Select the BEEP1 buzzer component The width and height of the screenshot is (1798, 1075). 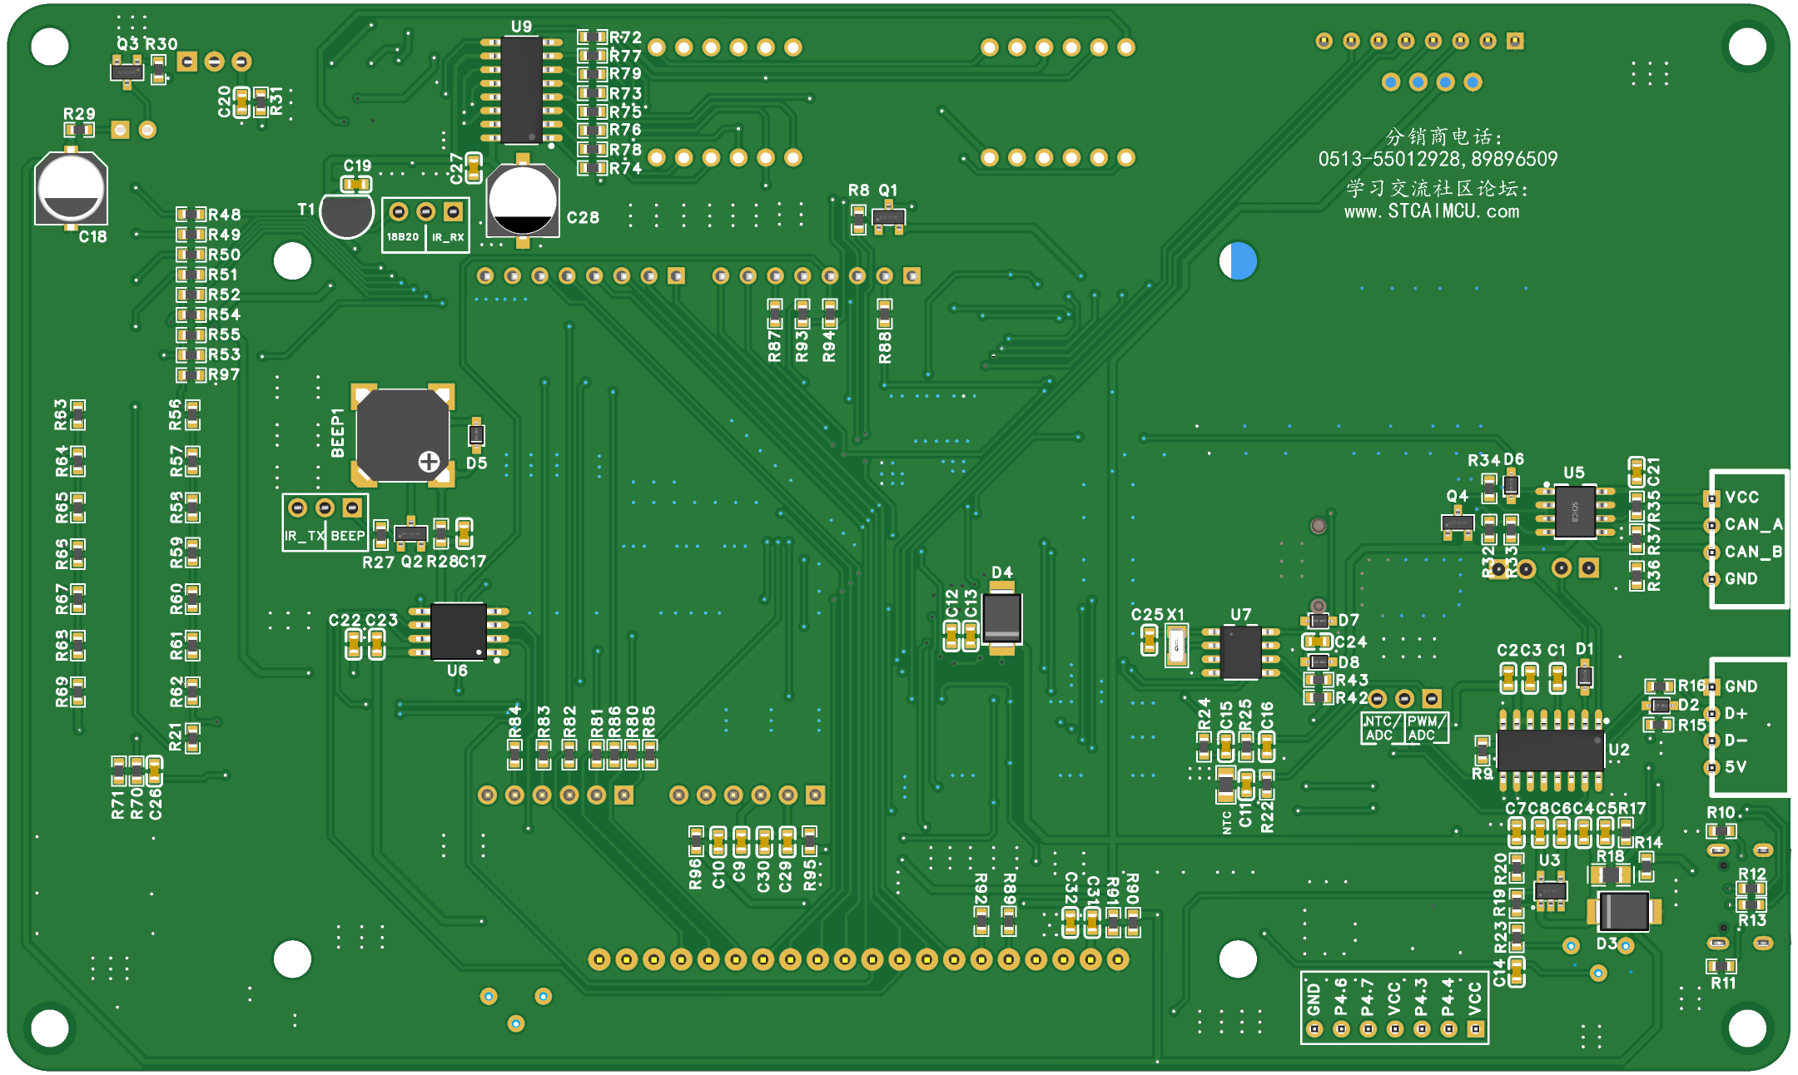tap(403, 434)
